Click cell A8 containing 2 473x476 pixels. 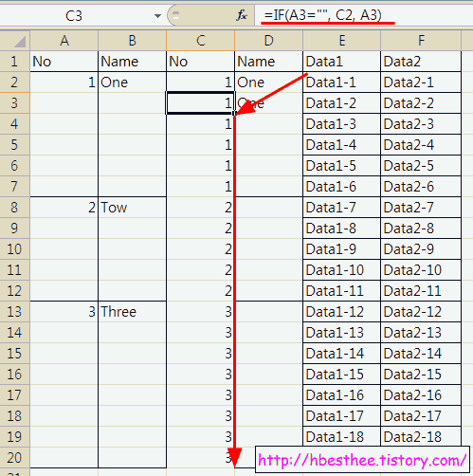[64, 208]
